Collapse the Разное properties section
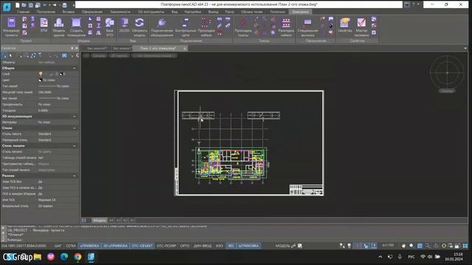Image resolution: width=472 pixels, height=265 pixels. click(x=74, y=176)
